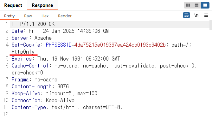
Task: Open the Hex view tab
Action: (x=45, y=16)
